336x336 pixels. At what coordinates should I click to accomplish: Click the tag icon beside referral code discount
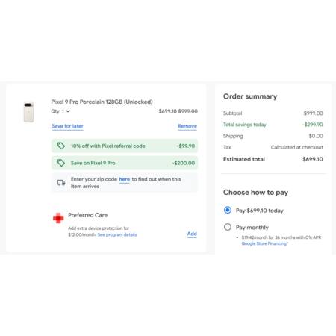pyautogui.click(x=61, y=146)
